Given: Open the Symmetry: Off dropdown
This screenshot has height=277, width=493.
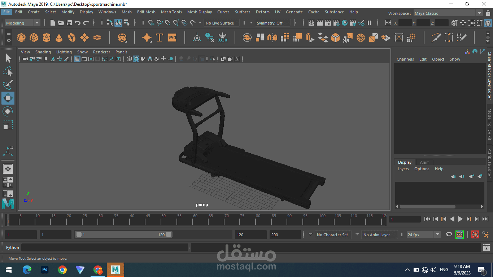Looking at the screenshot, I should (273, 23).
